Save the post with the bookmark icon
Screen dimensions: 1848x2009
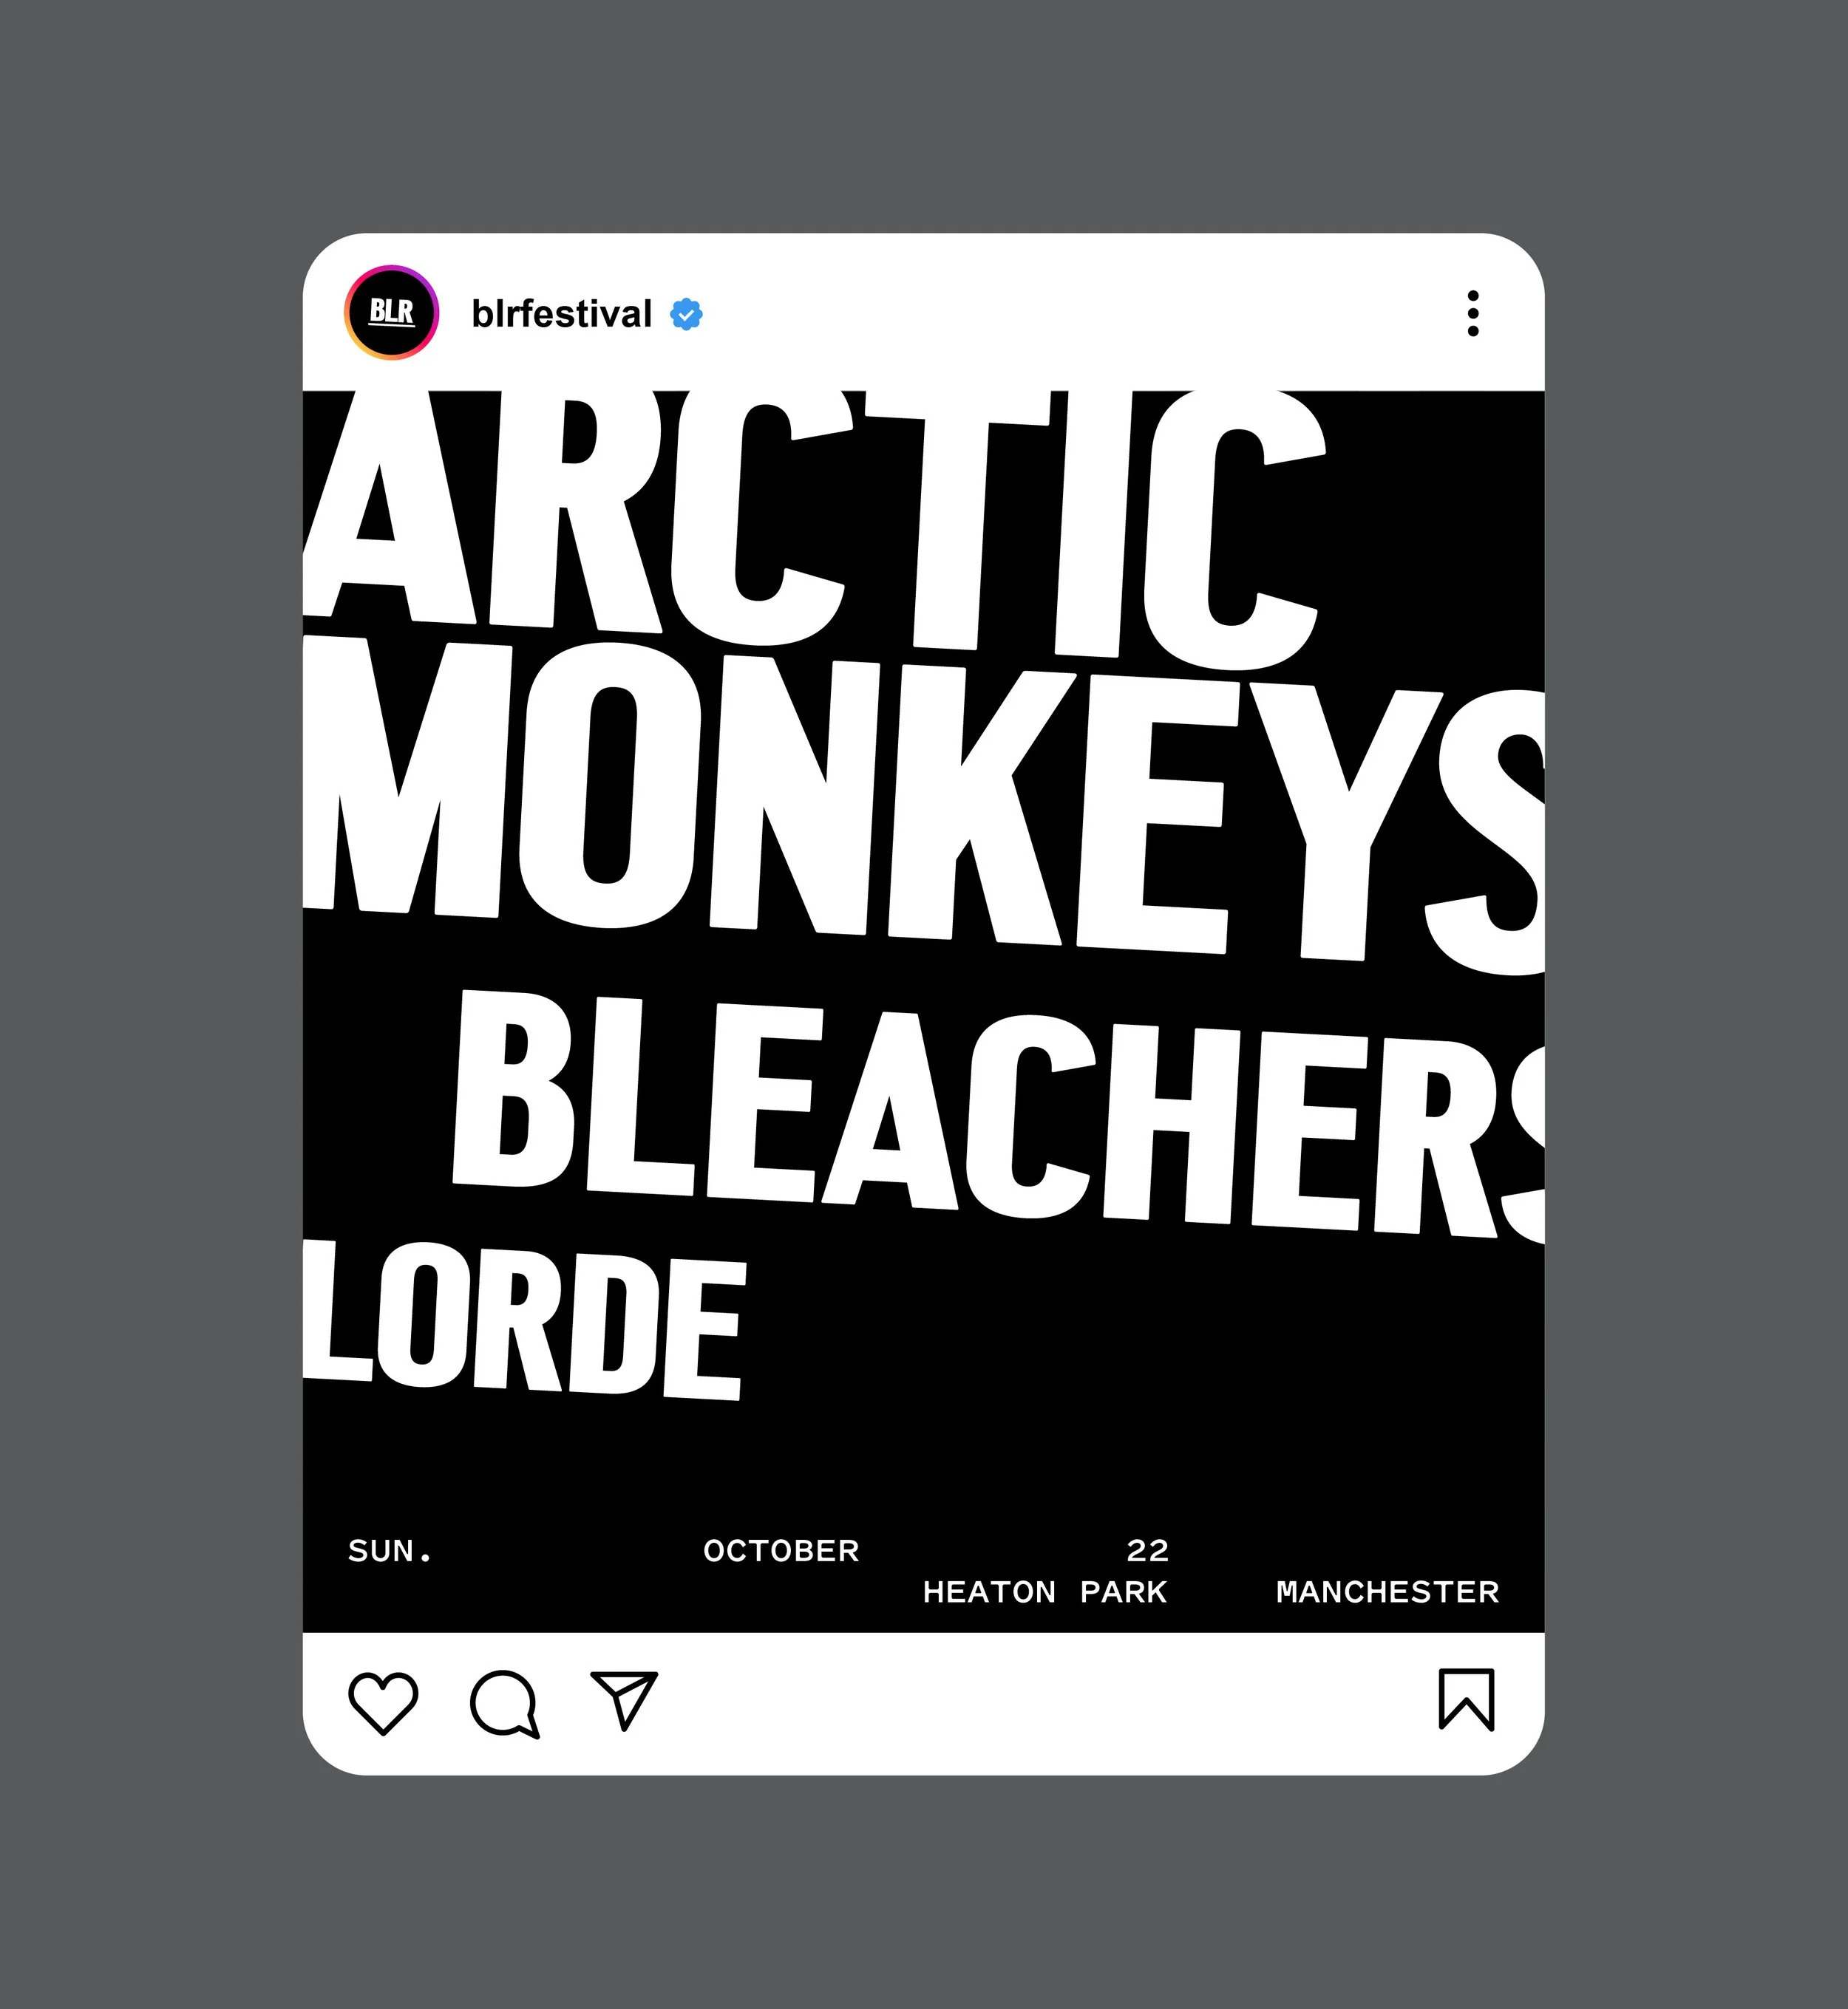[x=1466, y=1699]
